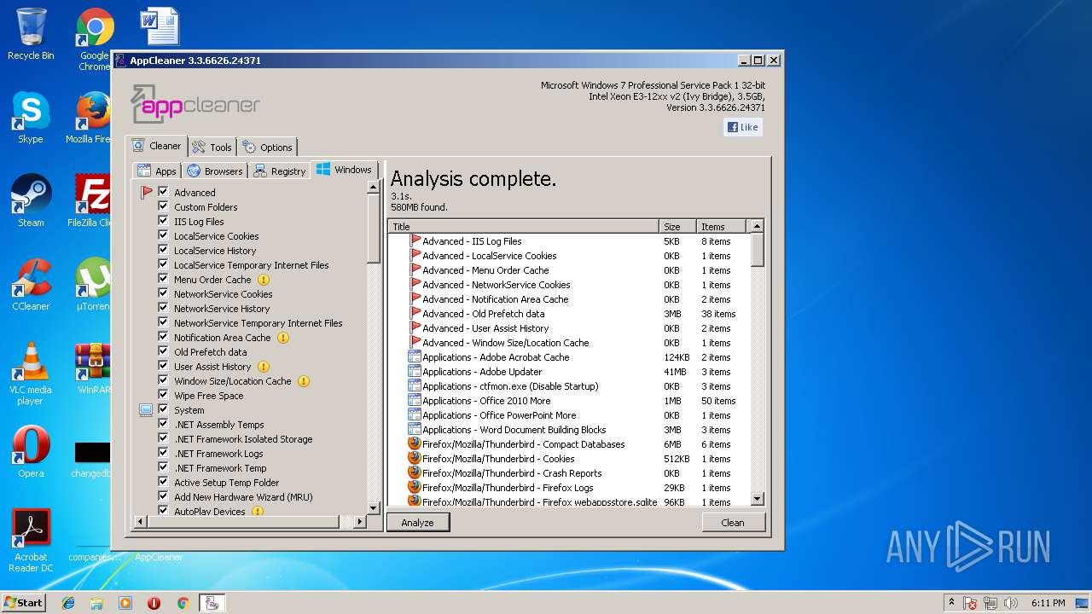This screenshot has height=614, width=1092.
Task: Open Windows Explorer folder in taskbar
Action: click(96, 603)
